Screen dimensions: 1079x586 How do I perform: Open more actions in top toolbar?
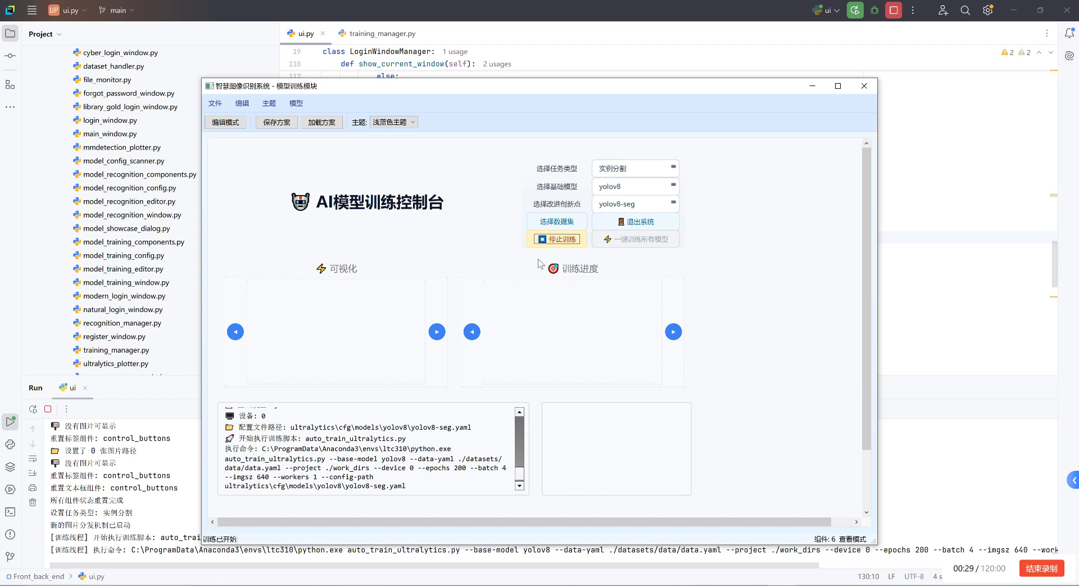click(x=913, y=10)
